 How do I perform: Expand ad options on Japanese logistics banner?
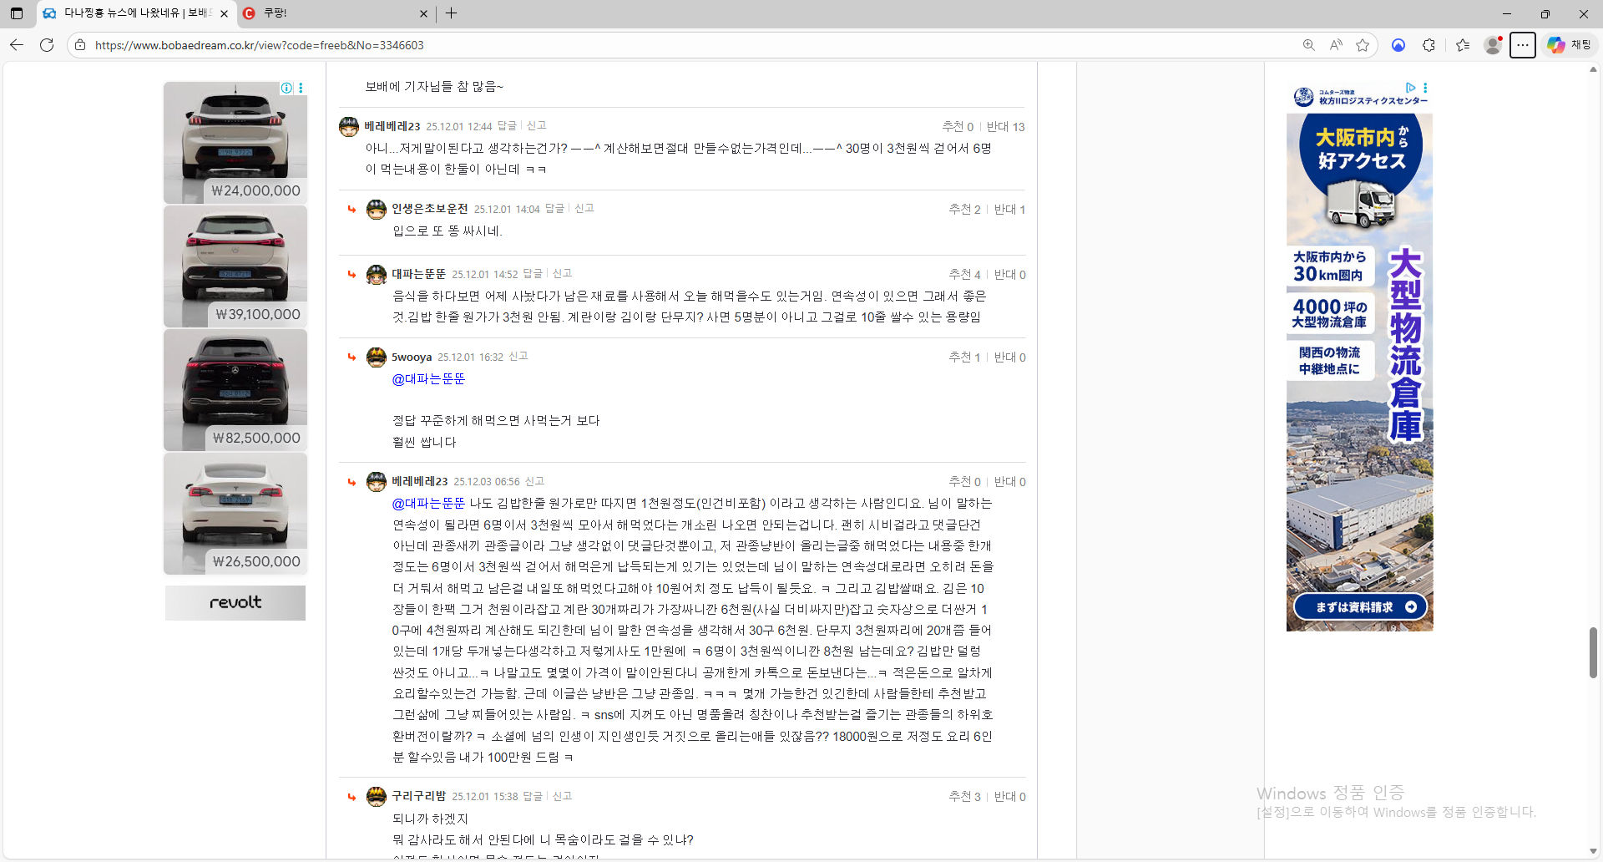pyautogui.click(x=1425, y=88)
